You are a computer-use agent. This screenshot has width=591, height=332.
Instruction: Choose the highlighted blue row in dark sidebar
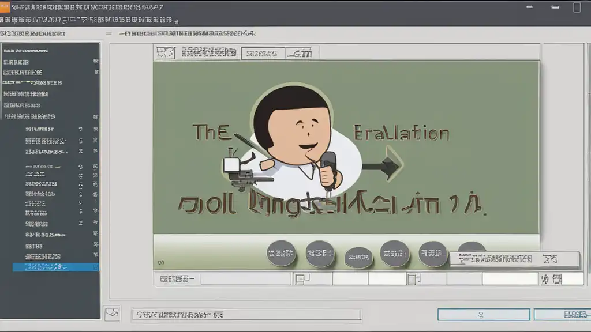(56, 267)
